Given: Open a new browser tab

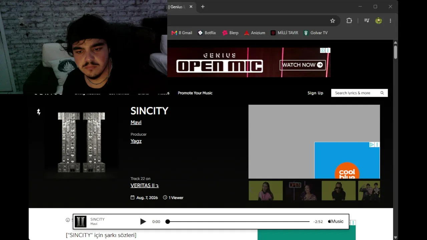Looking at the screenshot, I should pyautogui.click(x=202, y=7).
